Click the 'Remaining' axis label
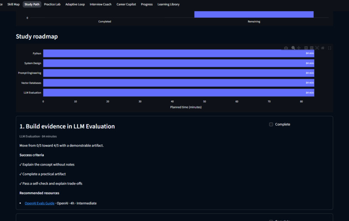 [254, 22]
